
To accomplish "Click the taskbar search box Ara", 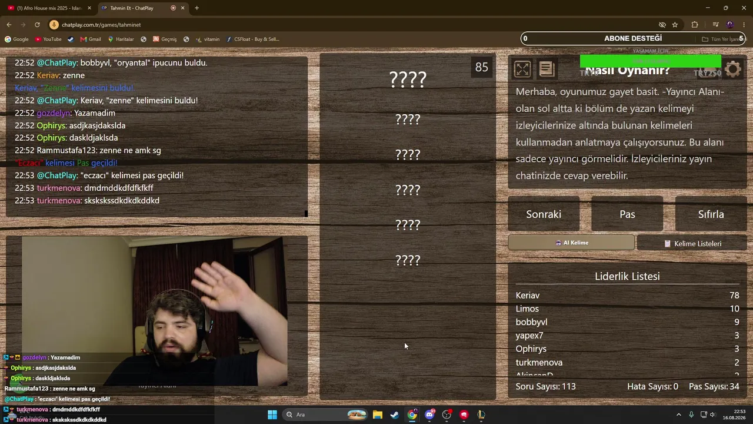I will point(325,415).
